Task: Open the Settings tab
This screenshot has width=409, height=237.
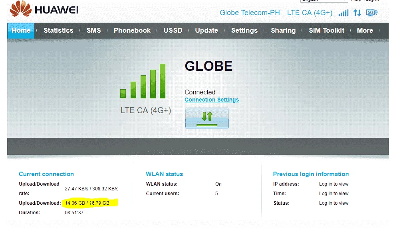Action: [x=244, y=30]
